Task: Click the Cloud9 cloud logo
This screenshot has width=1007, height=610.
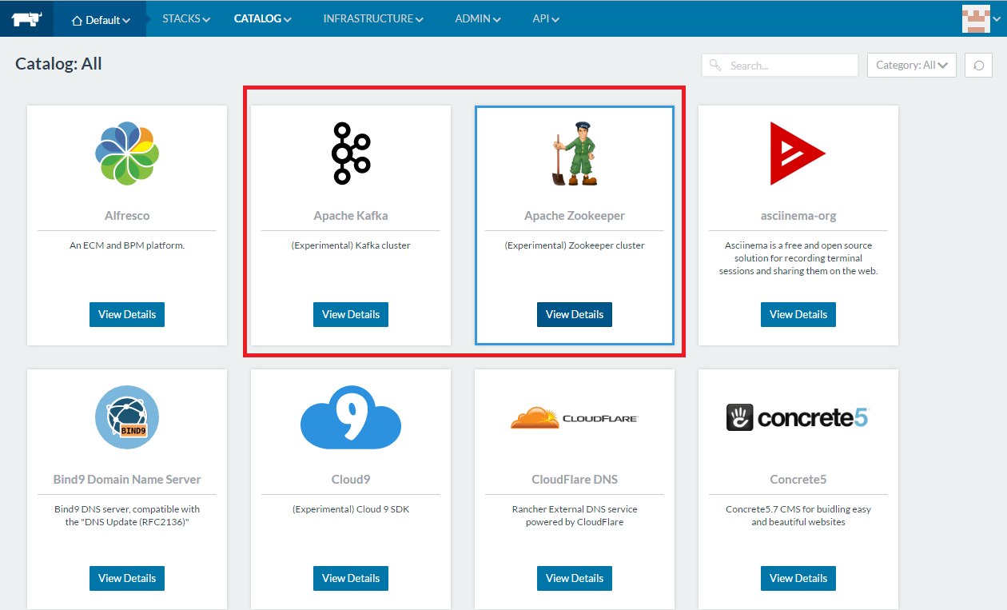Action: click(351, 417)
